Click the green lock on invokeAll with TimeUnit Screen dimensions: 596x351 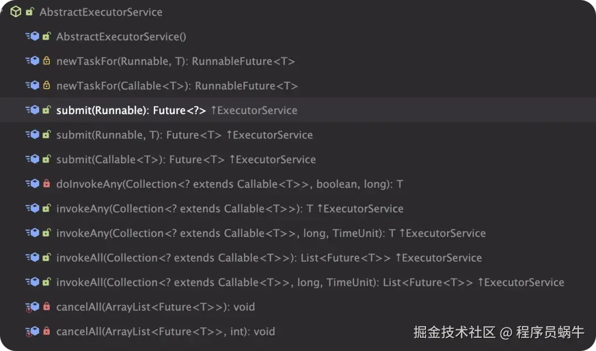(46, 282)
